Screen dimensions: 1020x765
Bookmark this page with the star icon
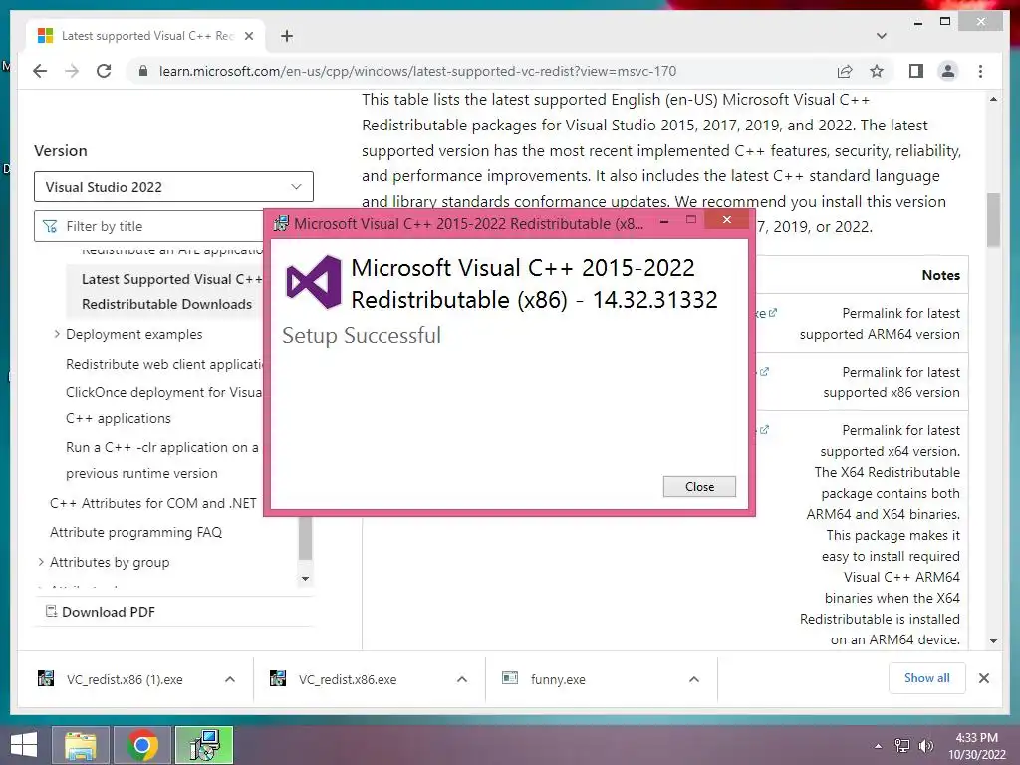point(877,71)
